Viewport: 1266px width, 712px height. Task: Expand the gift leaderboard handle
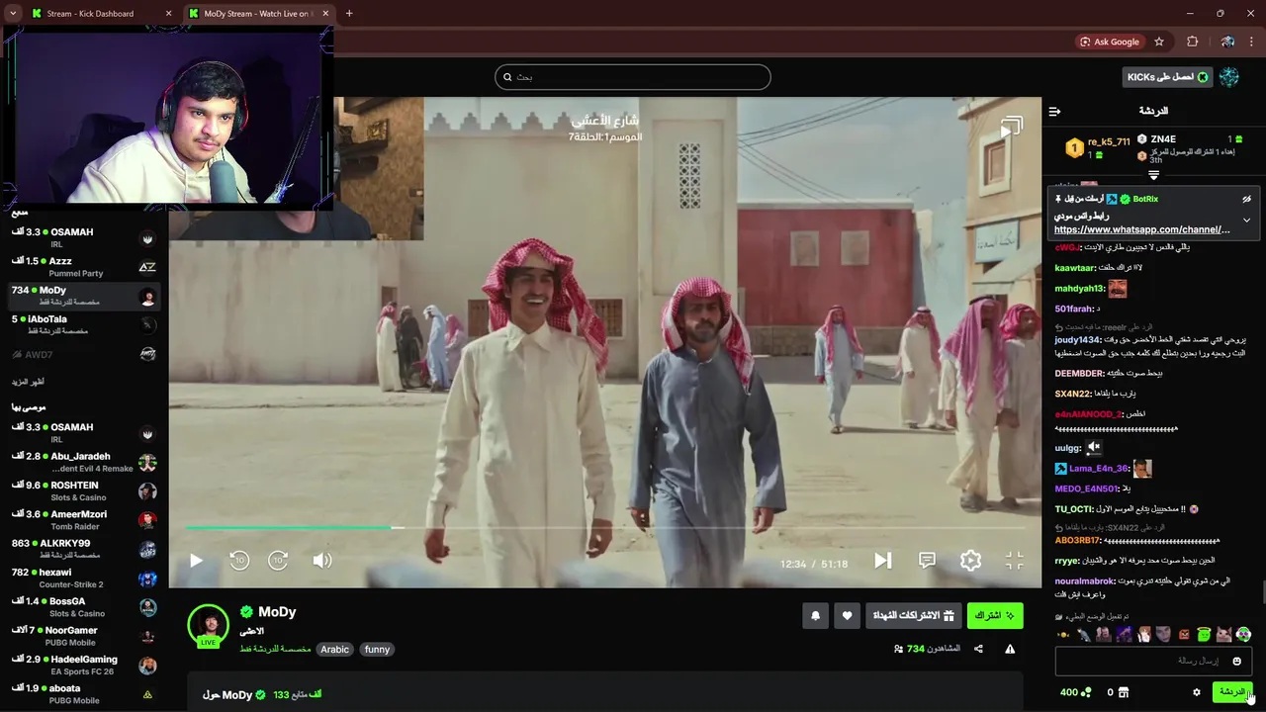tap(1153, 175)
